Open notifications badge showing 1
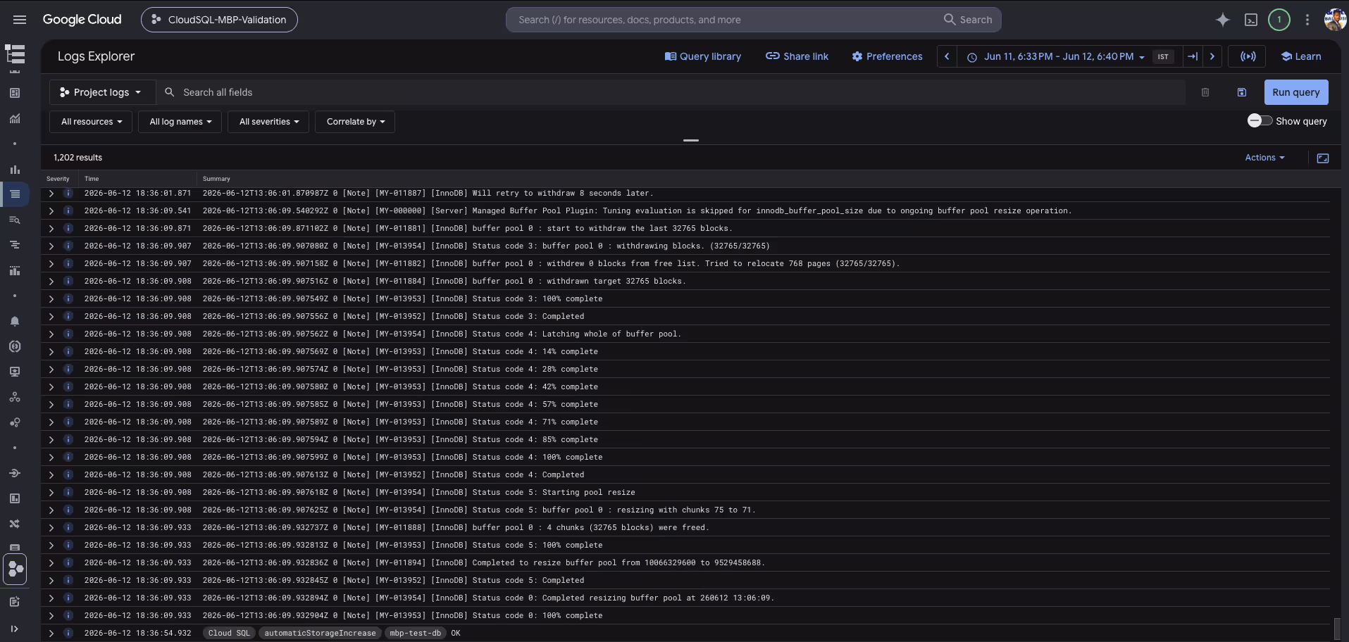The height and width of the screenshot is (642, 1349). (1279, 20)
